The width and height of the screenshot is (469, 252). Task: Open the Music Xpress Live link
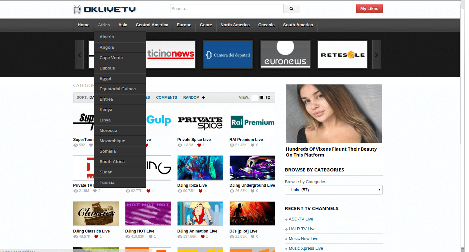click(x=306, y=248)
